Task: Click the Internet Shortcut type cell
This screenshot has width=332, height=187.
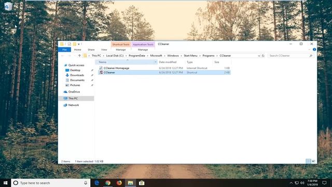Action: pyautogui.click(x=197, y=68)
